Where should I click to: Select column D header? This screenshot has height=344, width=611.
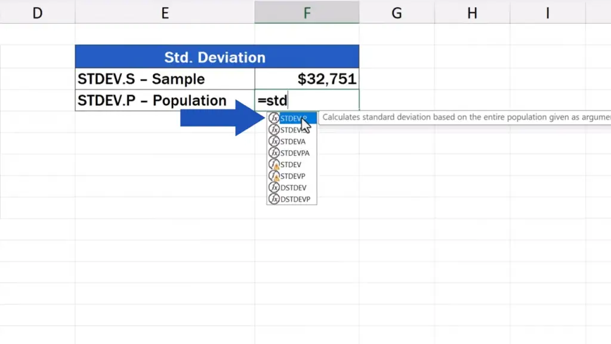click(x=38, y=13)
